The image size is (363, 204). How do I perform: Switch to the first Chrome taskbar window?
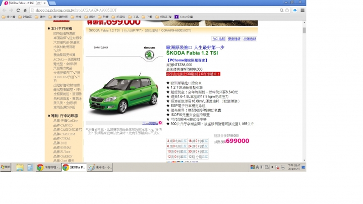point(48,167)
